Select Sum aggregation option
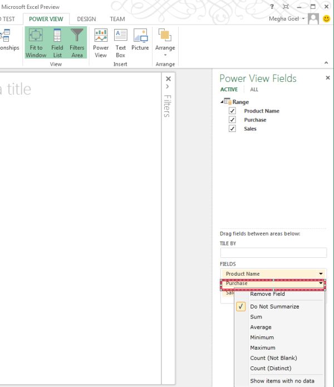 click(x=256, y=317)
